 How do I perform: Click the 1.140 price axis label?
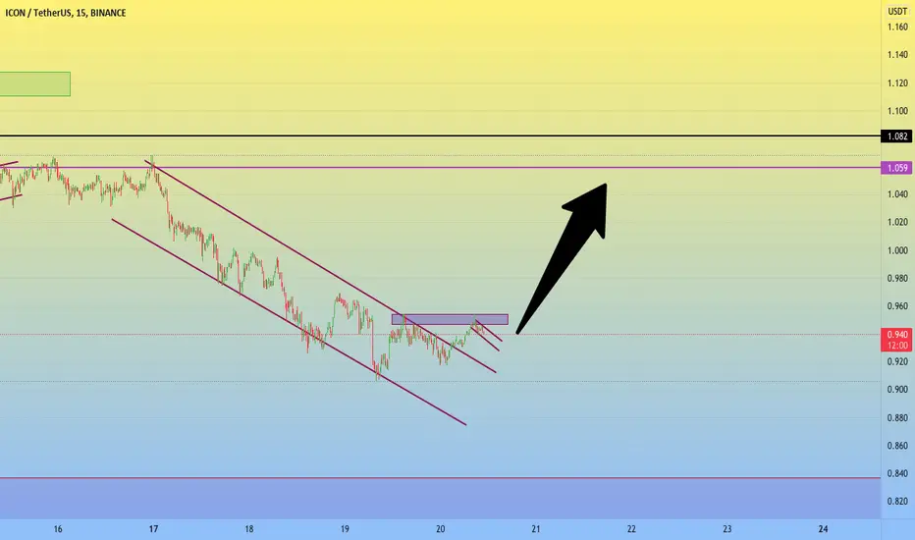897,55
